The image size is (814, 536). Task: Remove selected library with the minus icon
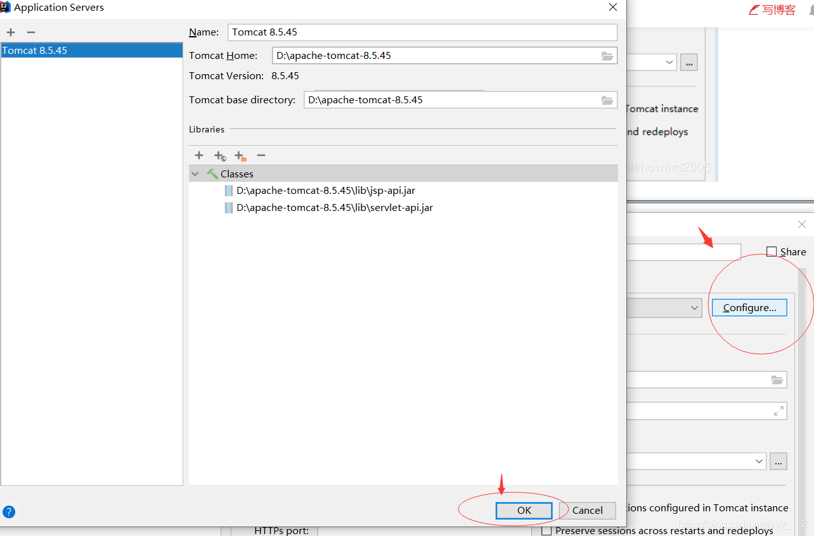(261, 155)
